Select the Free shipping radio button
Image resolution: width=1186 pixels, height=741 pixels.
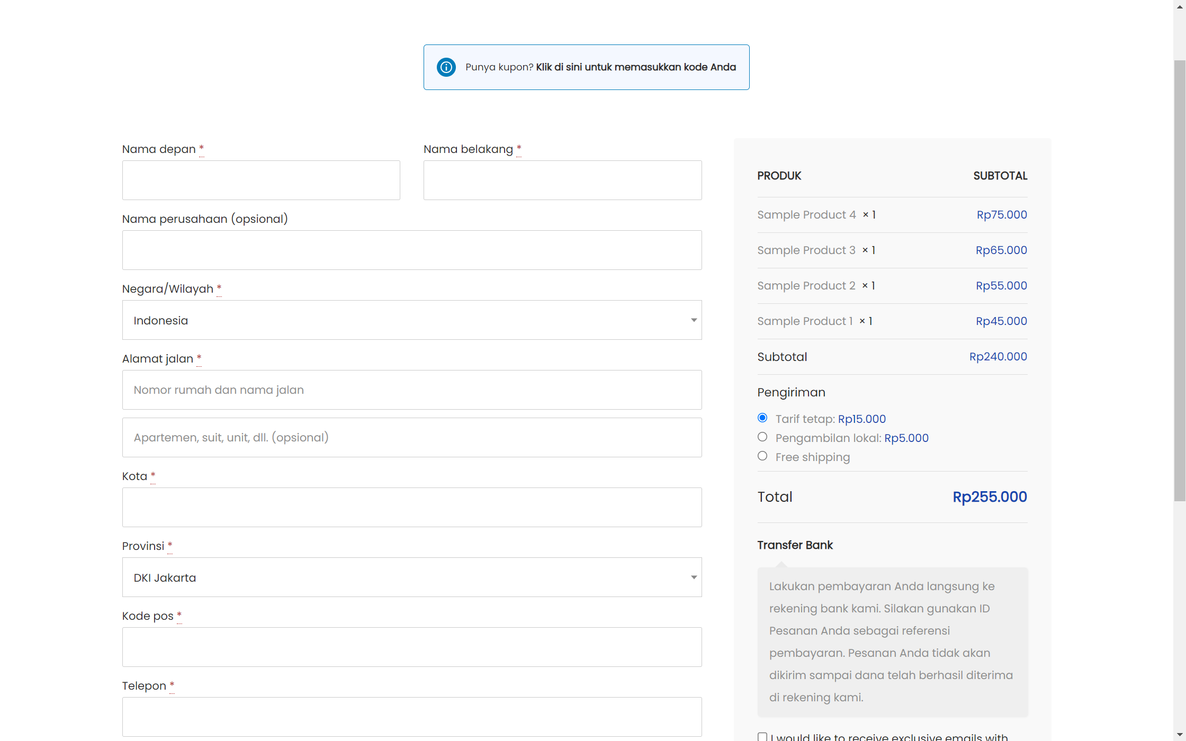point(762,456)
